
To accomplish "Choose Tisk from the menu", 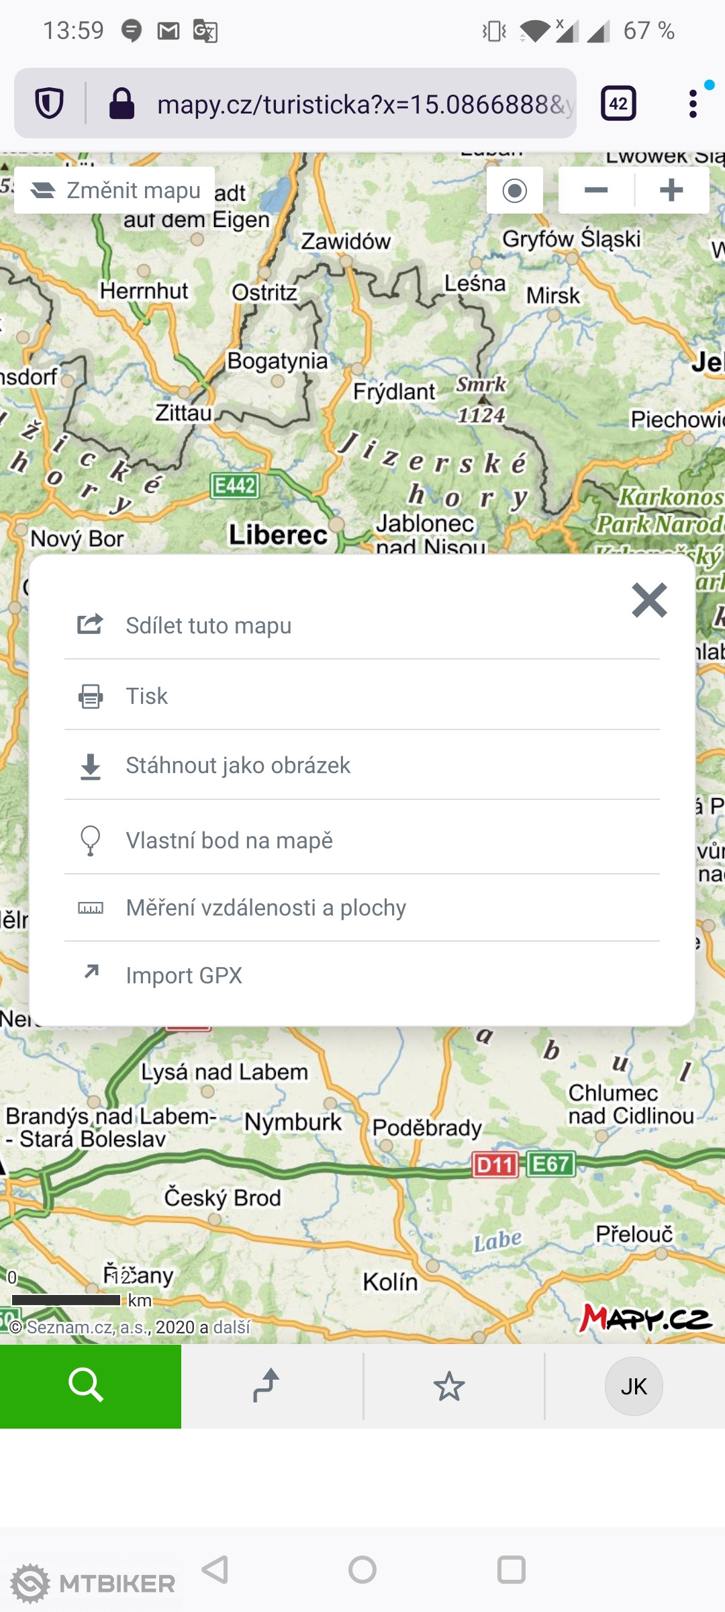I will 147,696.
